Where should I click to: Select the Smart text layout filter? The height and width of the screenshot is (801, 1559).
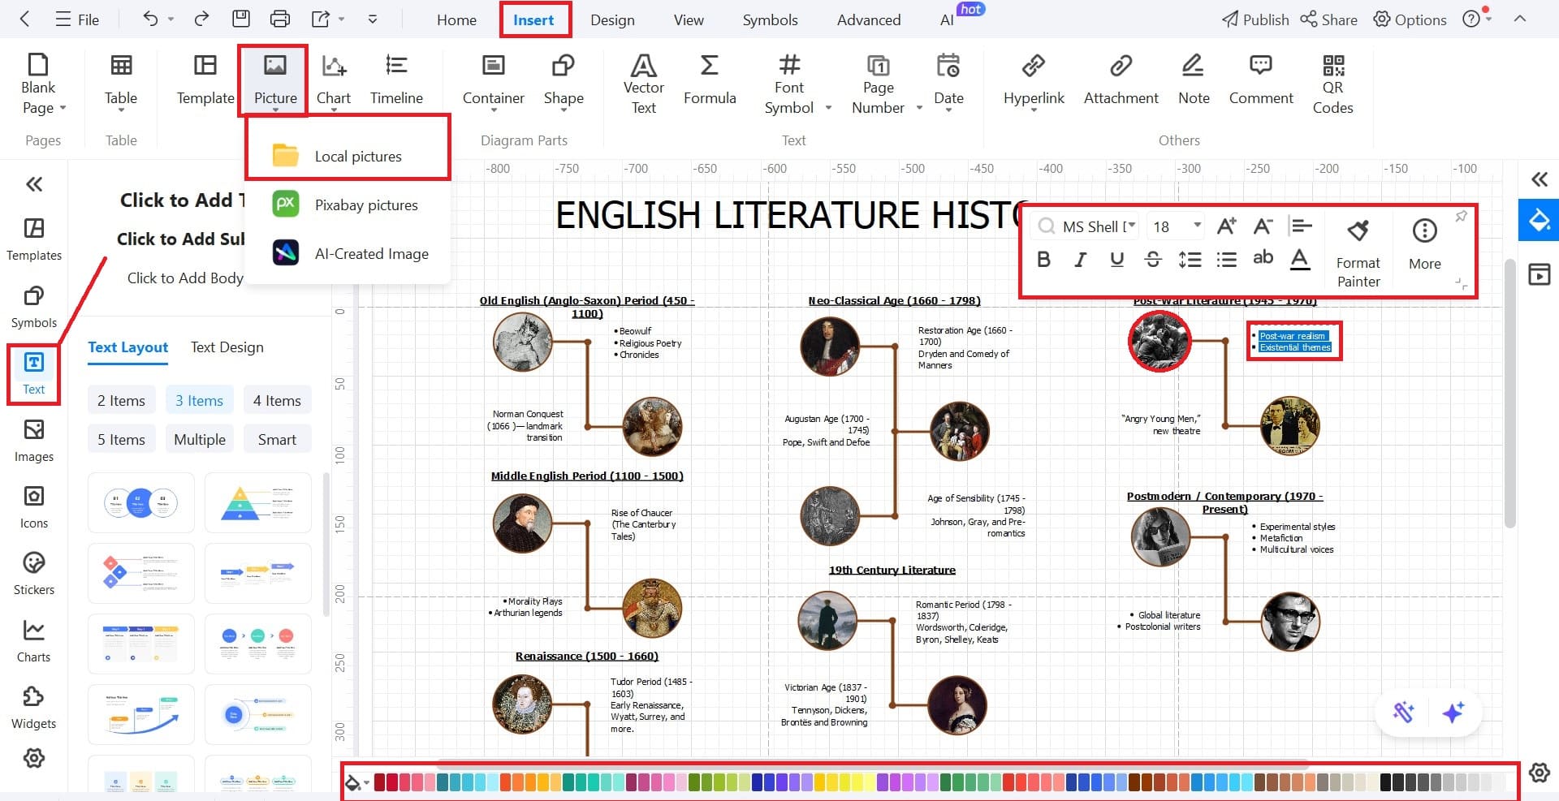coord(277,439)
